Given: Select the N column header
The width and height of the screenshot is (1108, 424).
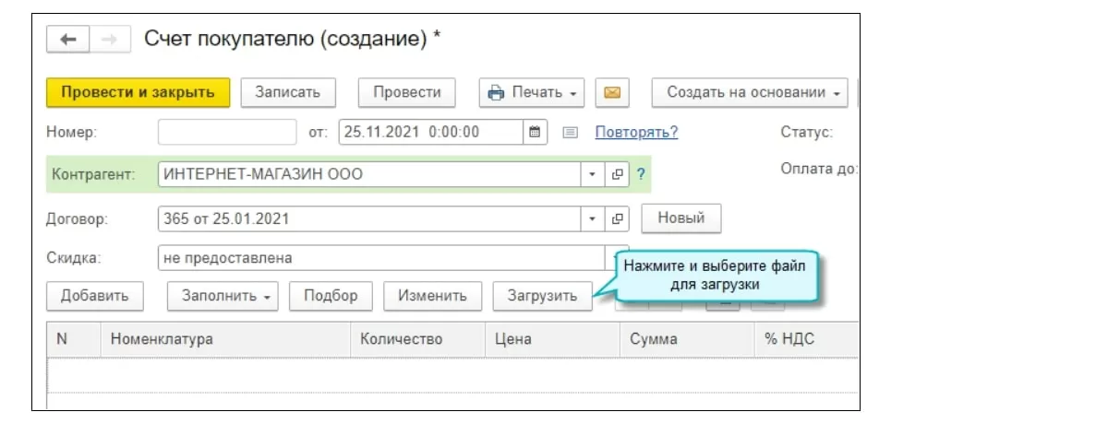Looking at the screenshot, I should [x=74, y=339].
